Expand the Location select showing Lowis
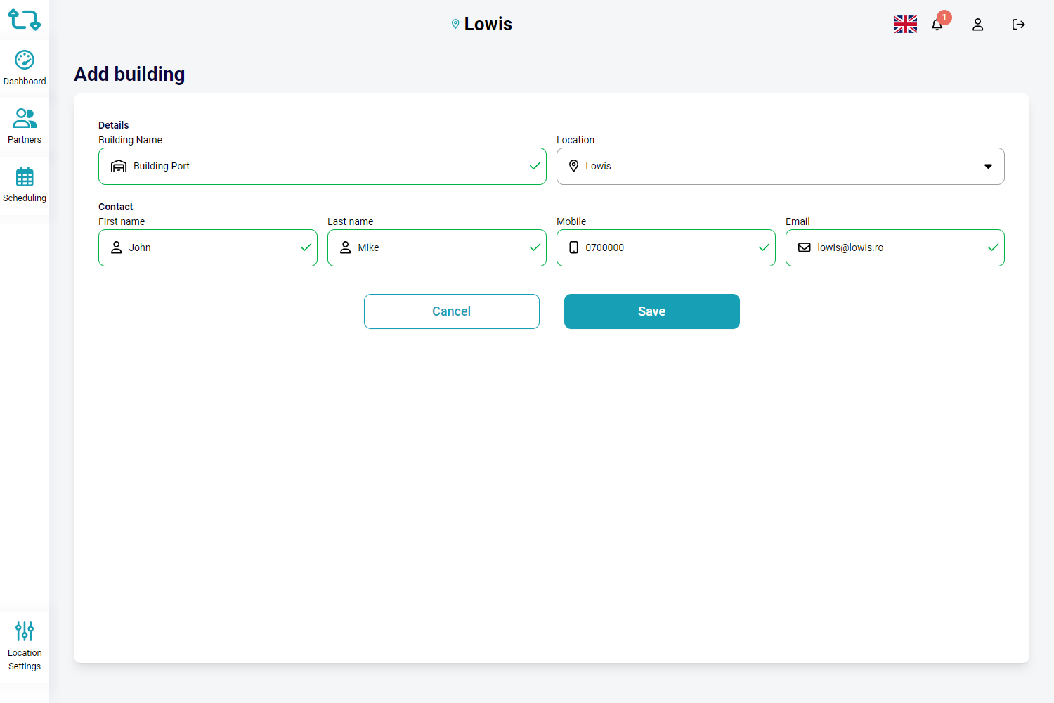This screenshot has height=703, width=1054. point(773,167)
